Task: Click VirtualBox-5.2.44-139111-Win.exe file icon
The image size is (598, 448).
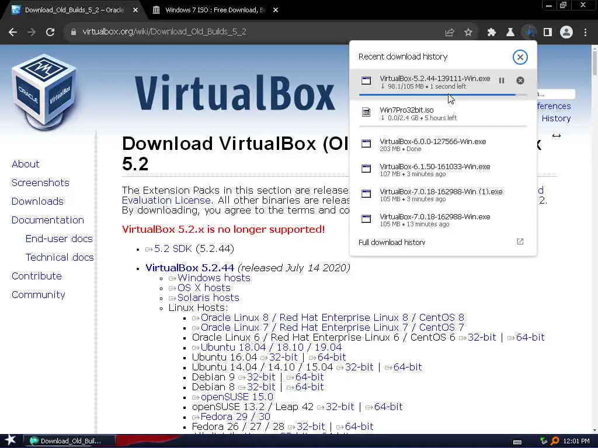Action: click(366, 80)
